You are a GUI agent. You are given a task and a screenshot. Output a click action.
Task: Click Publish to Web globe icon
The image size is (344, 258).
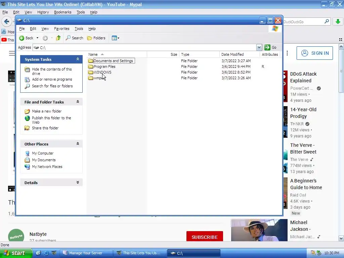click(27, 118)
